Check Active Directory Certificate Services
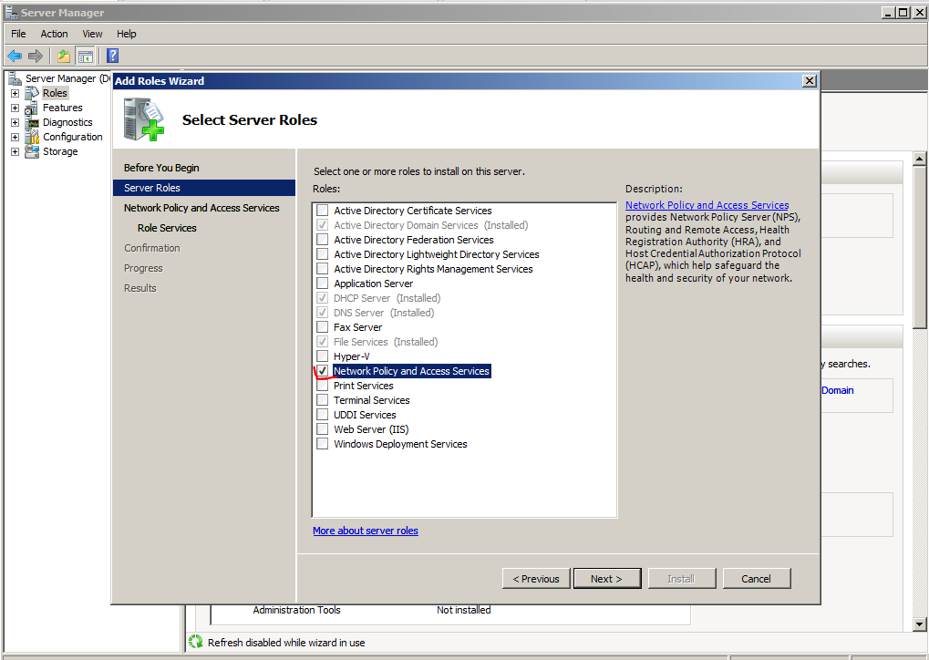This screenshot has height=660, width=929. coord(323,211)
